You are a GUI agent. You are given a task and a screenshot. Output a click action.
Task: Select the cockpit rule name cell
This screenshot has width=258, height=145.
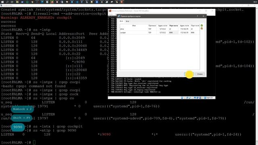(134, 33)
